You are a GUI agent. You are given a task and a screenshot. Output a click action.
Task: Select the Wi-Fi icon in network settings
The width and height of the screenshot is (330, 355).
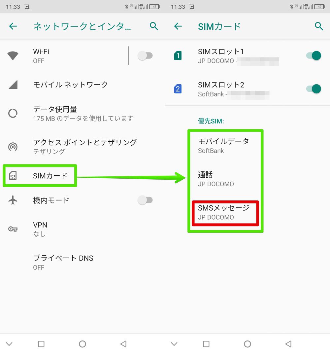tap(13, 55)
